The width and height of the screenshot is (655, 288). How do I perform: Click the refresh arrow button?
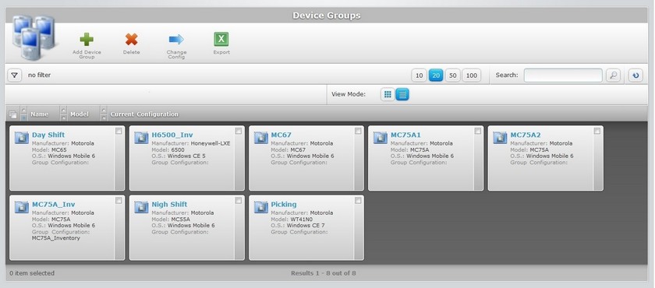click(x=636, y=76)
